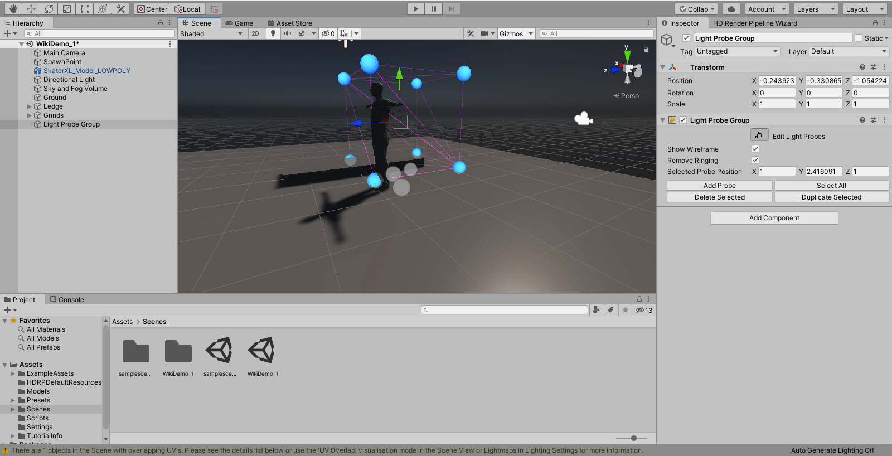Enable the Static checkbox
Viewport: 892px width, 456px height.
859,38
